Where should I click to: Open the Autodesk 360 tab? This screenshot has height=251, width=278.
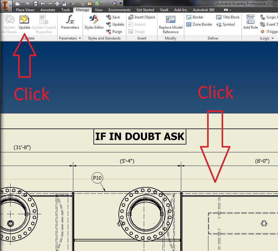(x=204, y=10)
